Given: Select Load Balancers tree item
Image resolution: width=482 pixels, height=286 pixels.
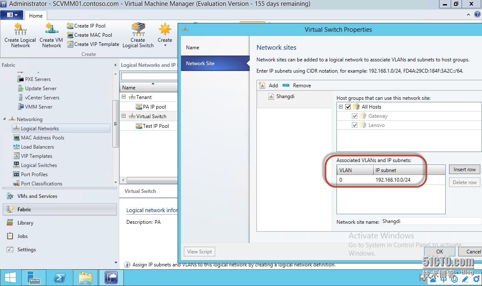Looking at the screenshot, I should [x=34, y=147].
